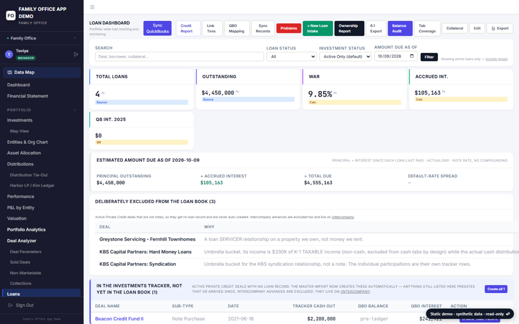The image size is (519, 324).
Task: Click the Export button with icon
Action: [x=500, y=28]
